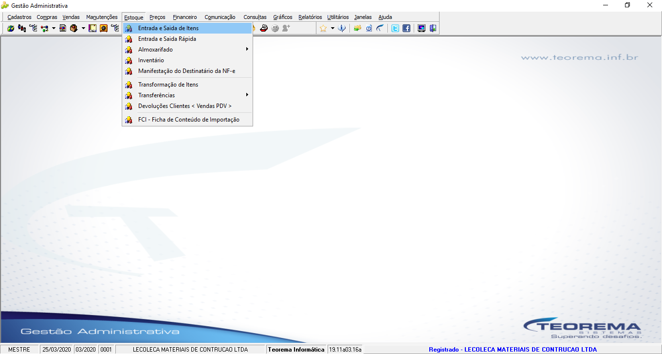The width and height of the screenshot is (662, 354).
Task: Open the Twitter icon in toolbar
Action: (x=395, y=28)
